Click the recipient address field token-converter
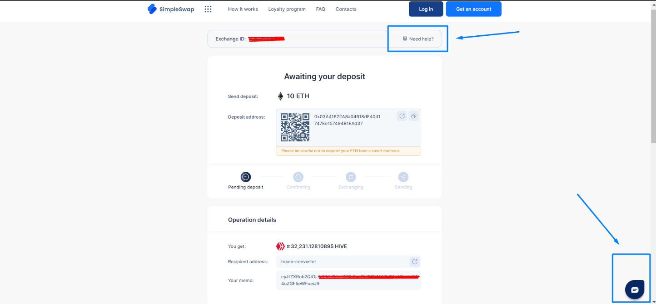The height and width of the screenshot is (304, 656). [348, 261]
